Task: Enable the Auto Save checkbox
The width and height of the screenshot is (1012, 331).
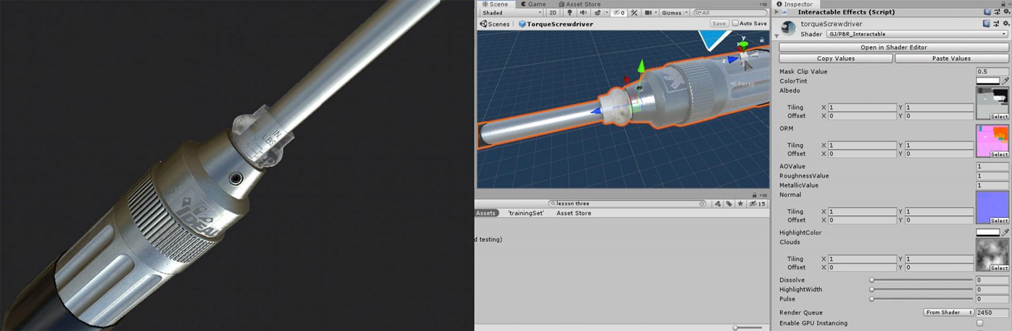Action: click(x=735, y=24)
